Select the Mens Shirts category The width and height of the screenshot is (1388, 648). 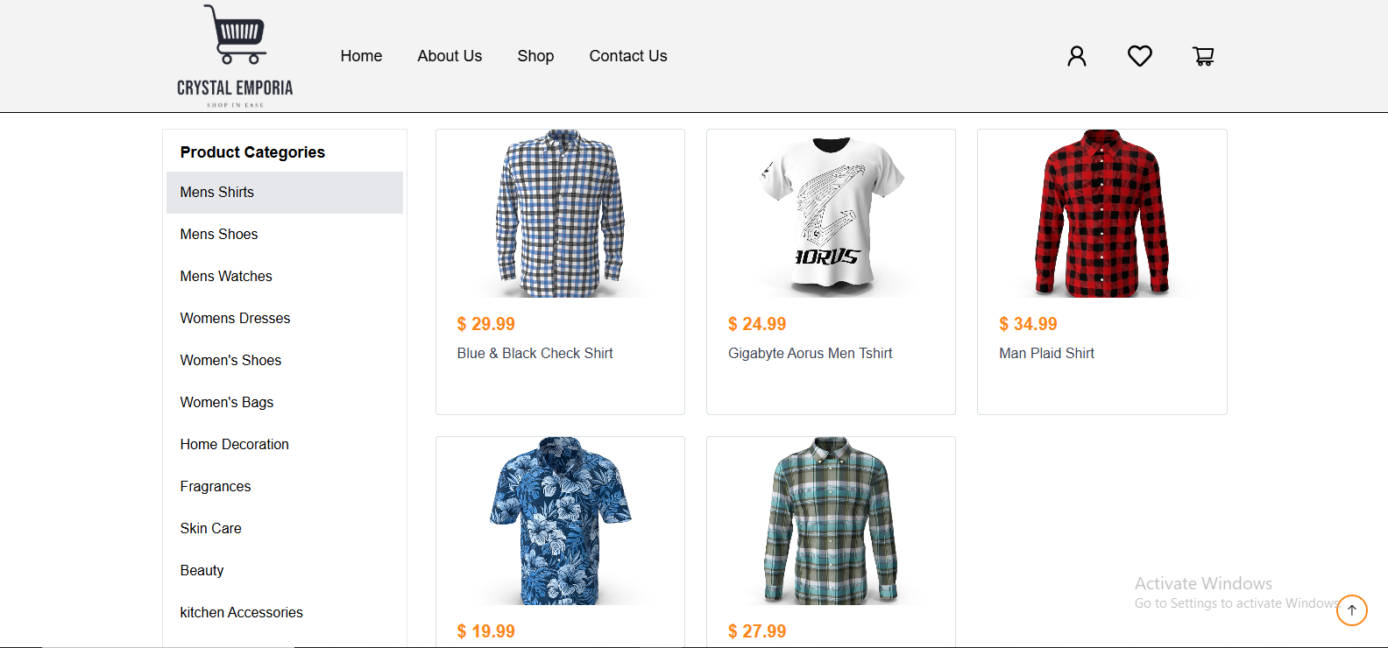click(x=285, y=193)
